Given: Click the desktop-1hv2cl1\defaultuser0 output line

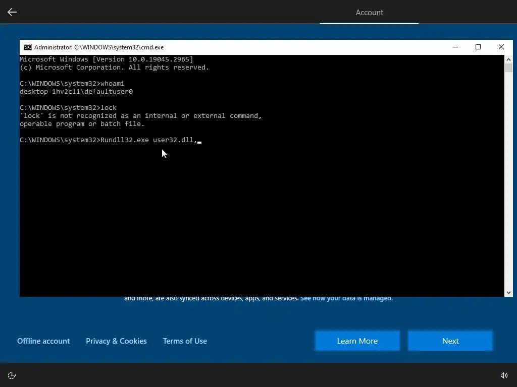Looking at the screenshot, I should 76,92.
